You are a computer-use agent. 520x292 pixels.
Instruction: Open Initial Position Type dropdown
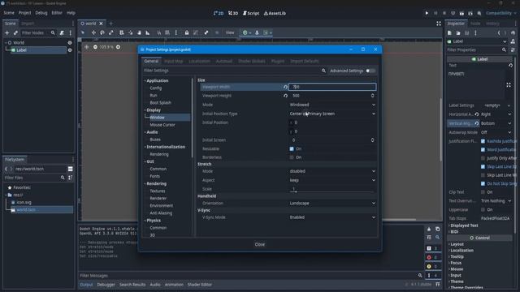tap(332, 114)
